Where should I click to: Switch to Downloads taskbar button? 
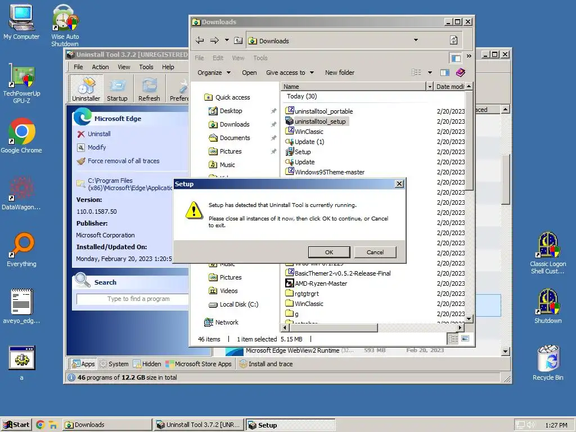pyautogui.click(x=107, y=425)
